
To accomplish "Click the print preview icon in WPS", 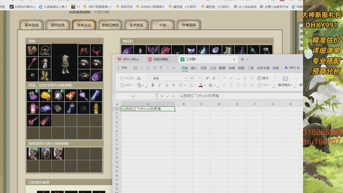I will click(154, 68).
